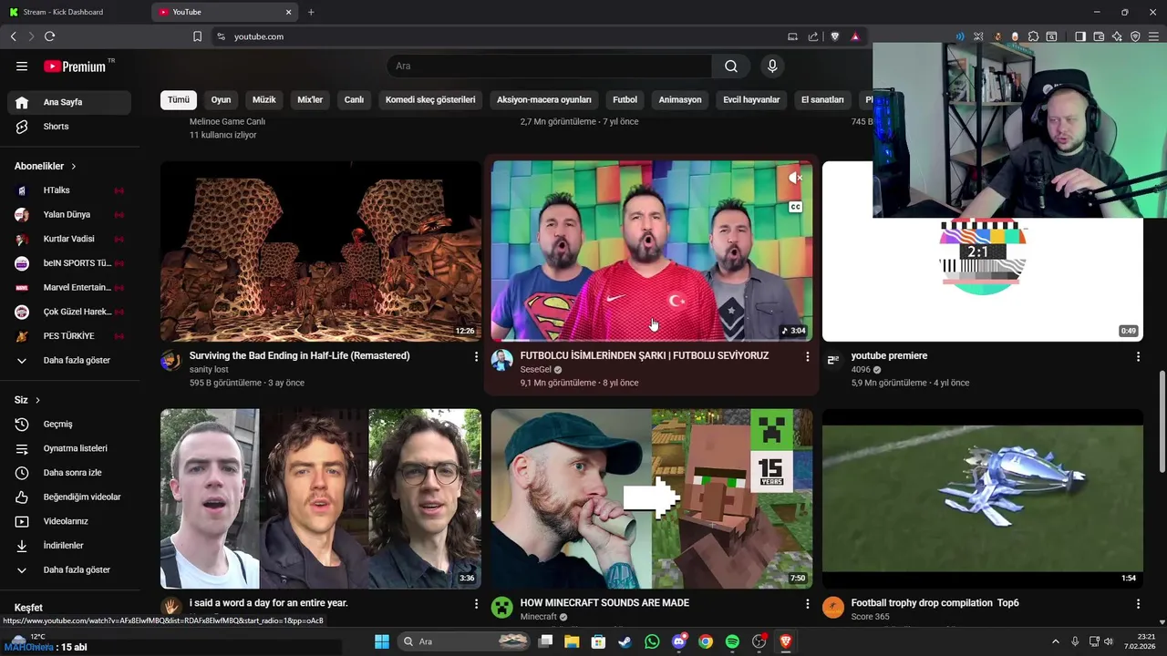Select the Animasyon filter chip
Image resolution: width=1167 pixels, height=656 pixels.
point(680,100)
